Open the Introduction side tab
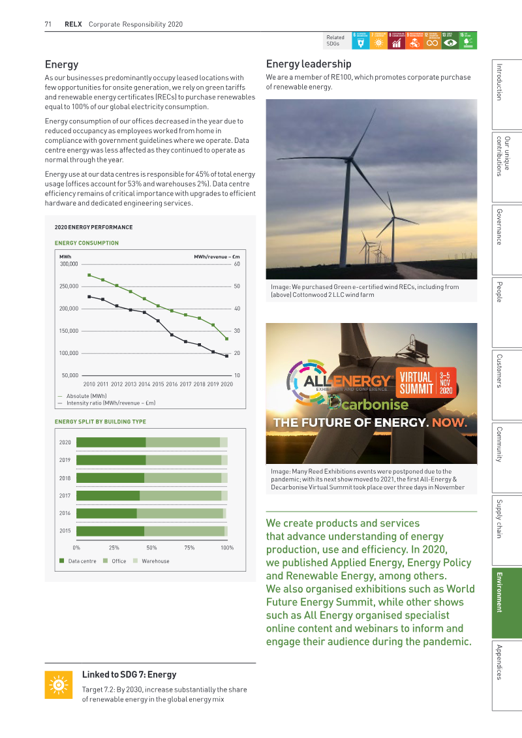The width and height of the screenshot is (522, 738). (507, 95)
